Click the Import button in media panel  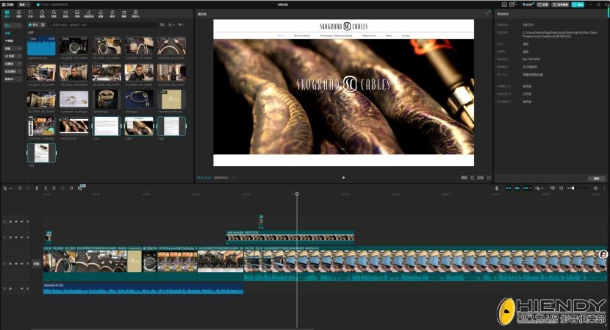point(35,24)
